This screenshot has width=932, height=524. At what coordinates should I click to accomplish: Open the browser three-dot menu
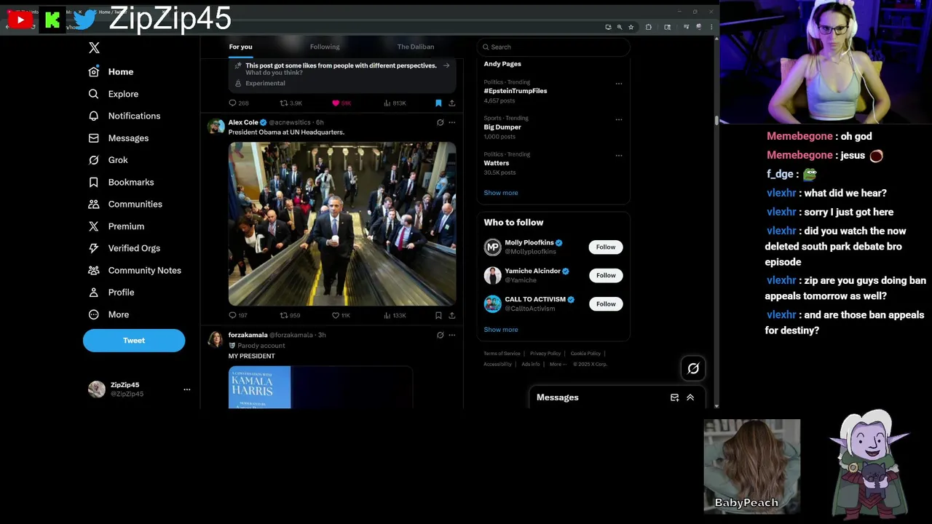click(711, 27)
